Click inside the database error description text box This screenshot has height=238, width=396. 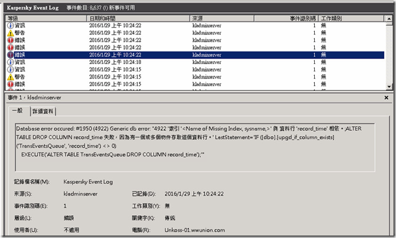pyautogui.click(x=195, y=148)
